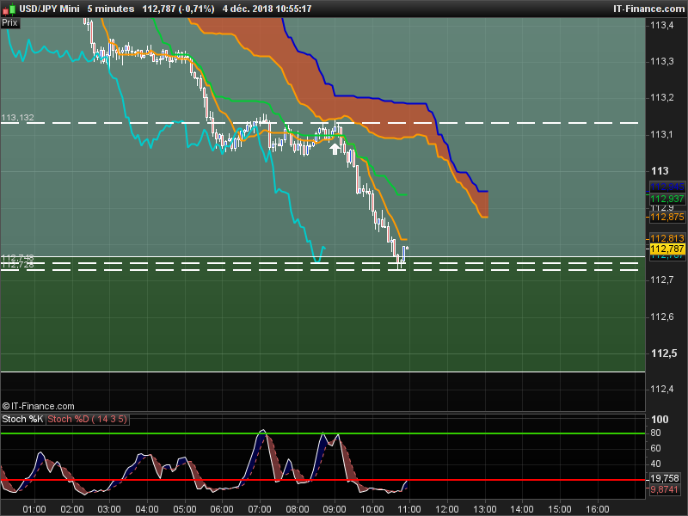Screen dimensions: 688x516
Task: Click the 'Stoch %D ( 14 3 5)' label
Action: pyautogui.click(x=87, y=419)
